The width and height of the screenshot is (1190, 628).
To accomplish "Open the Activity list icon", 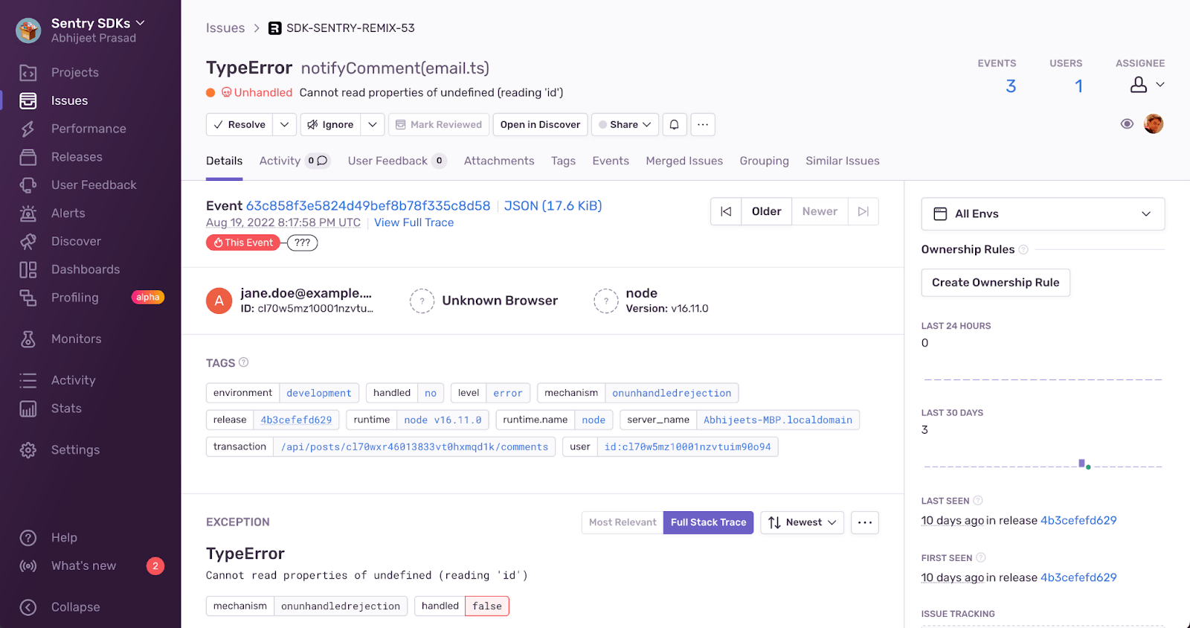I will coord(28,380).
